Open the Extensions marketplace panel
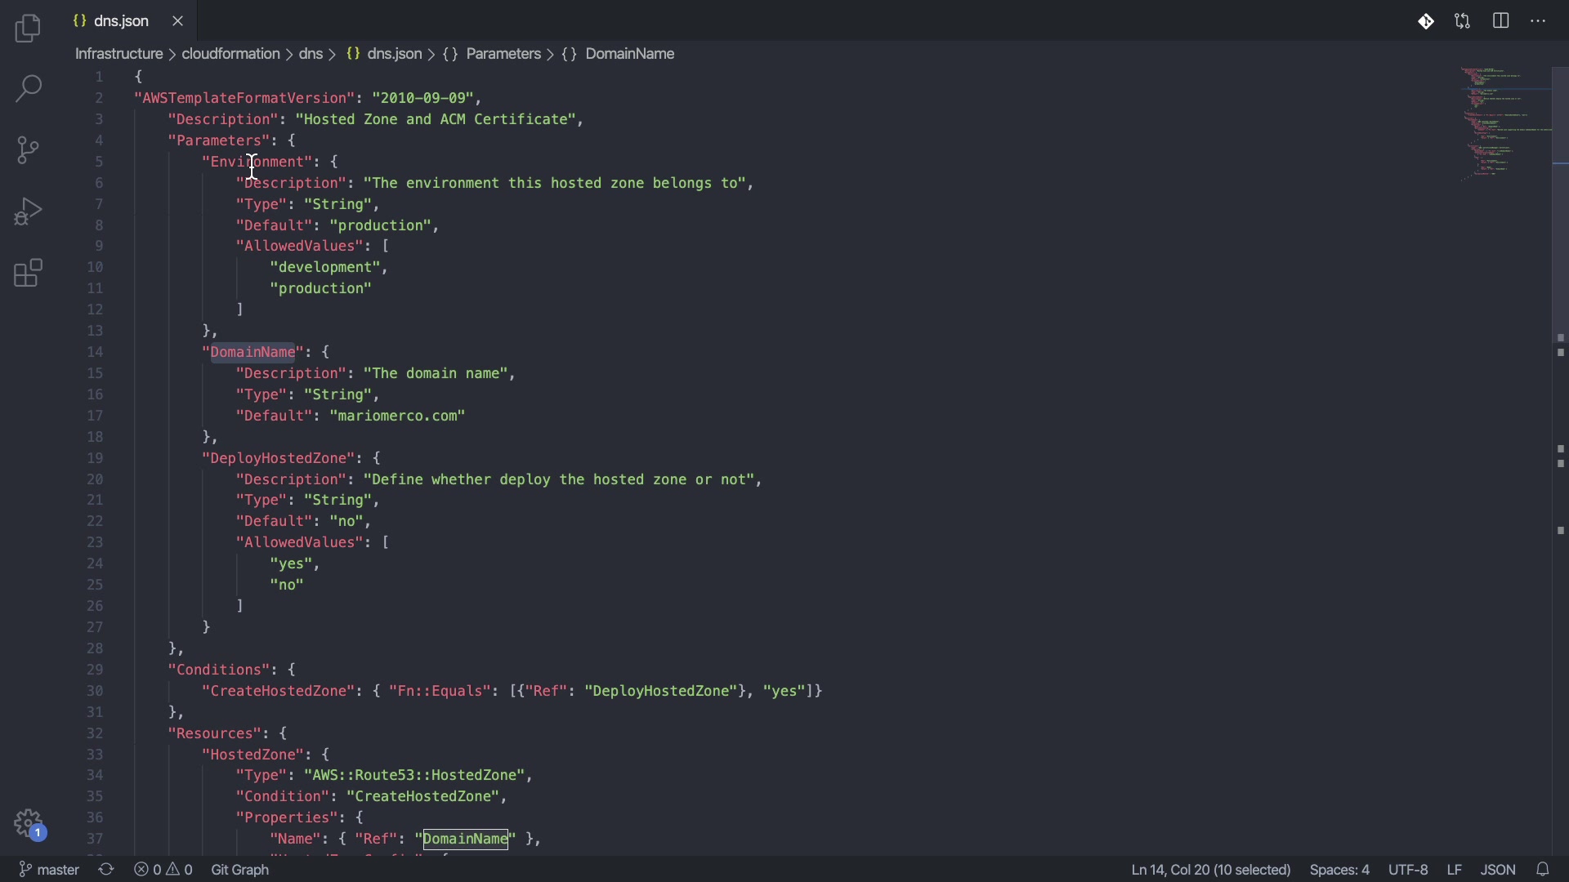 coord(28,274)
